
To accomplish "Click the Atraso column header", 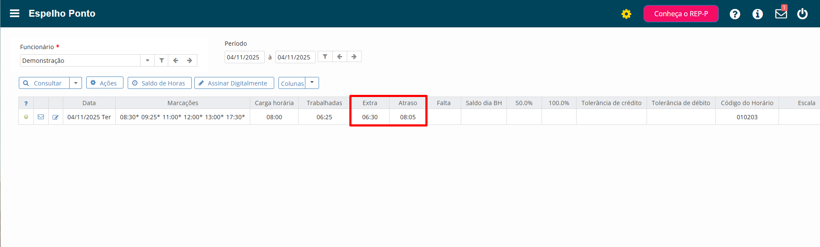I will (408, 103).
